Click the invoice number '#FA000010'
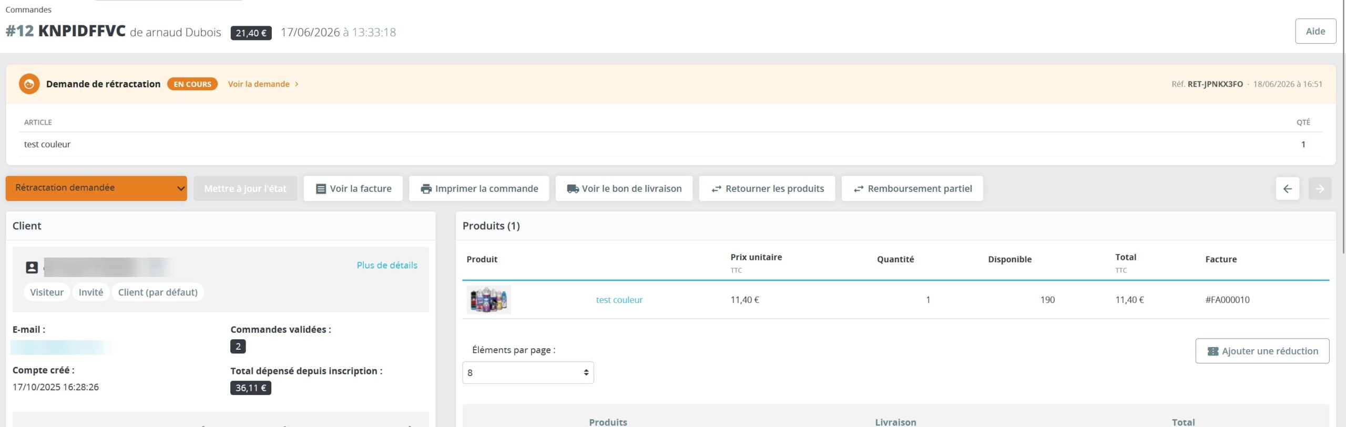 click(1227, 300)
